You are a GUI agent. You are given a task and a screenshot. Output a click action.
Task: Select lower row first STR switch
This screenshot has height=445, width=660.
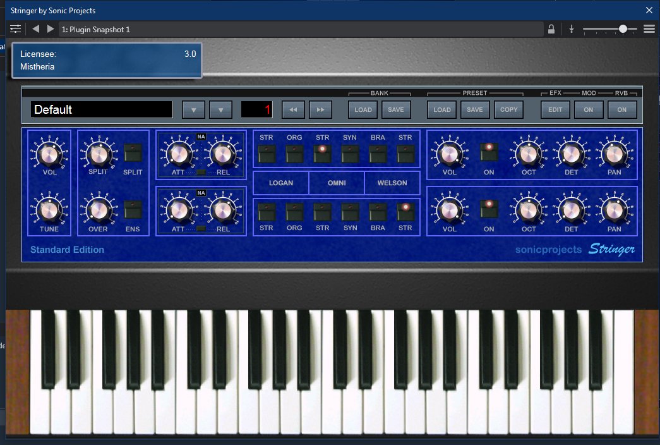coord(267,212)
